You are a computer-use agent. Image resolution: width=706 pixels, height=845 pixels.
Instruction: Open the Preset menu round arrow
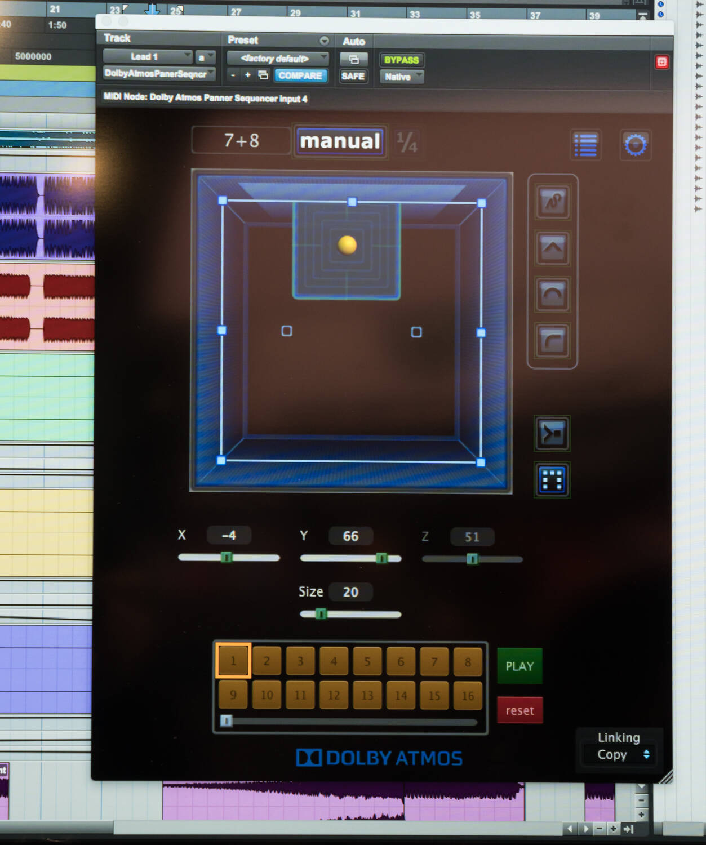pos(324,41)
